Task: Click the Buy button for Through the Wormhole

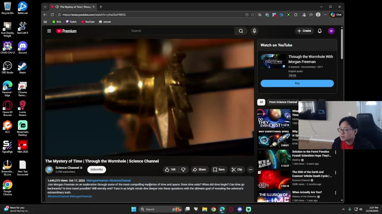Action: (x=297, y=83)
